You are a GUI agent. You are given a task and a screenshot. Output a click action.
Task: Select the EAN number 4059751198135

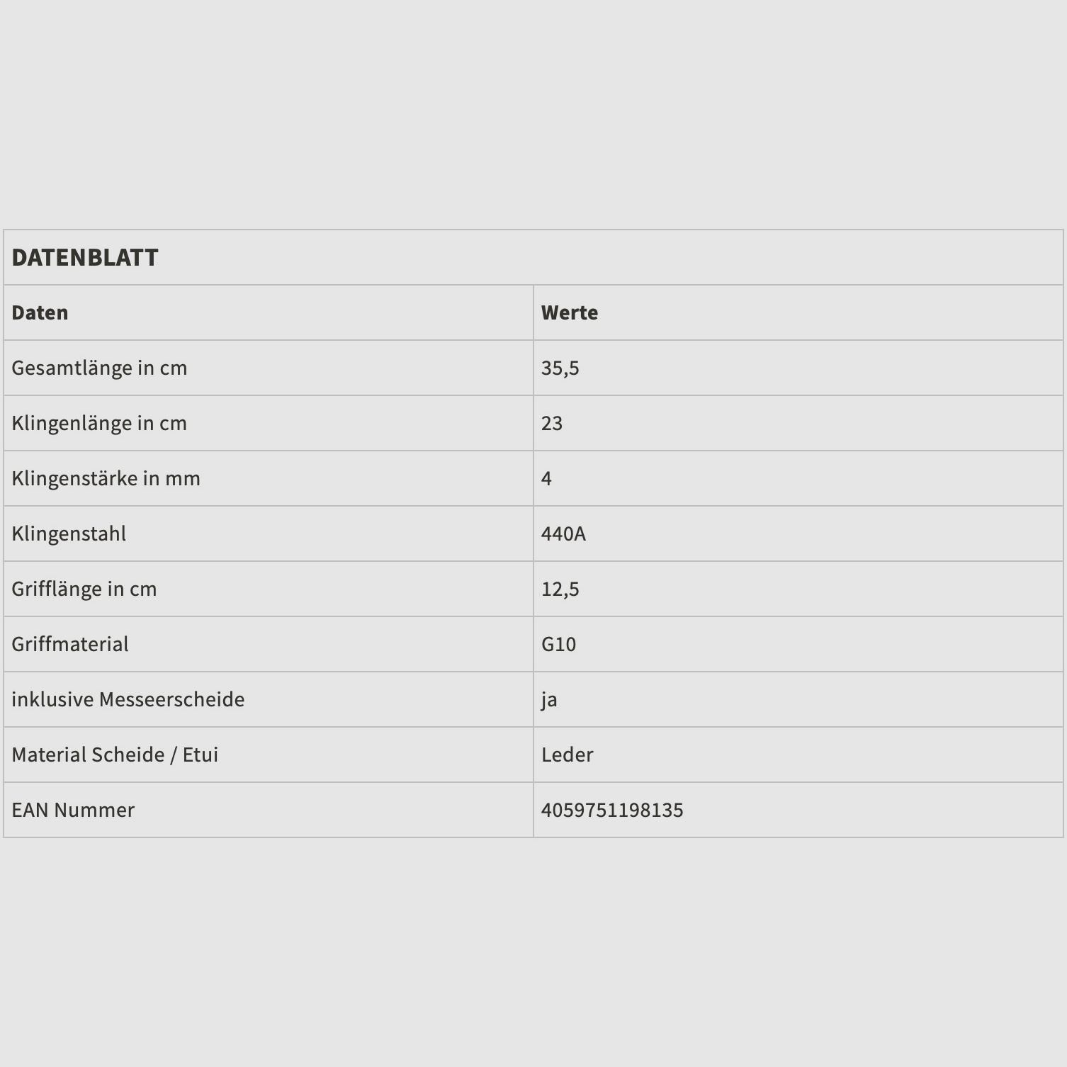tap(612, 810)
